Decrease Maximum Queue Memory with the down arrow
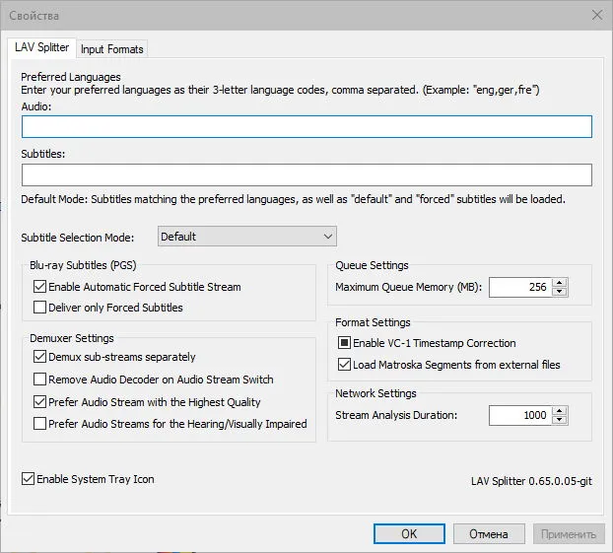The image size is (613, 553). pyautogui.click(x=560, y=292)
